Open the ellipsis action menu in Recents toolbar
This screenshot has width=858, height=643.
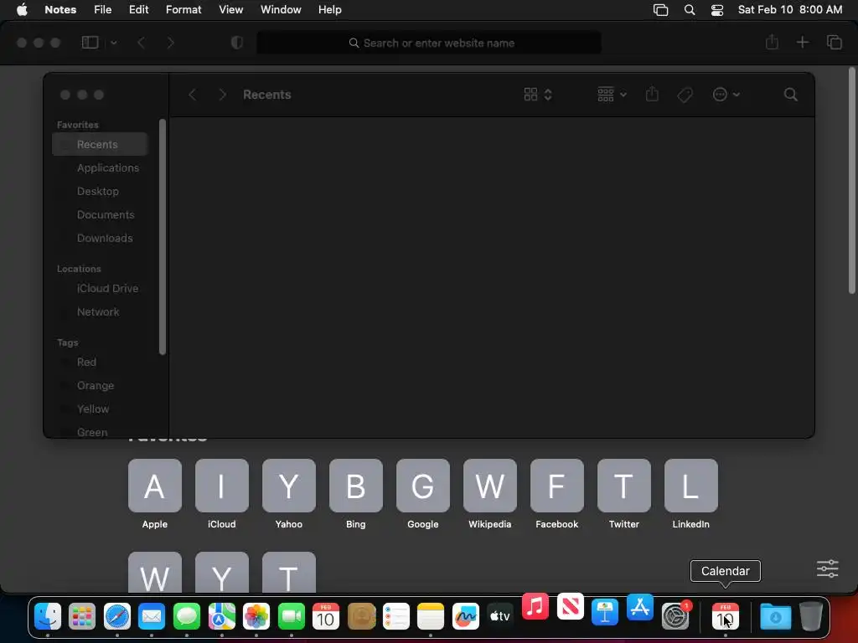point(726,95)
